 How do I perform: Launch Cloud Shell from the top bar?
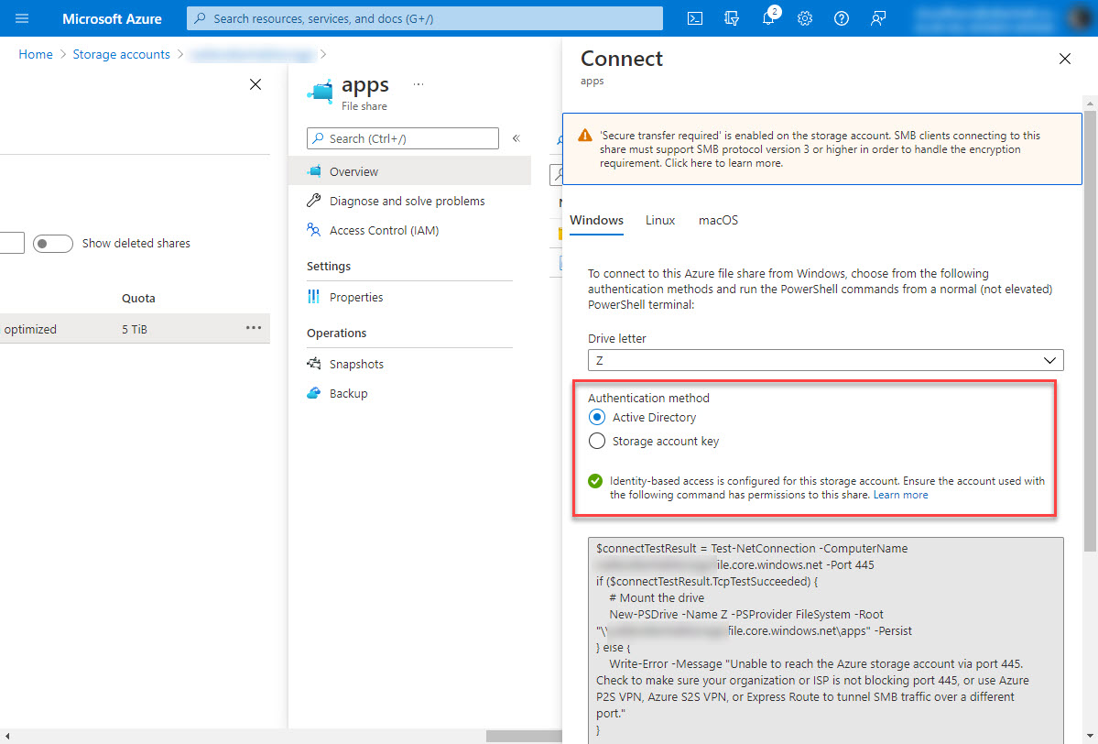pos(695,18)
